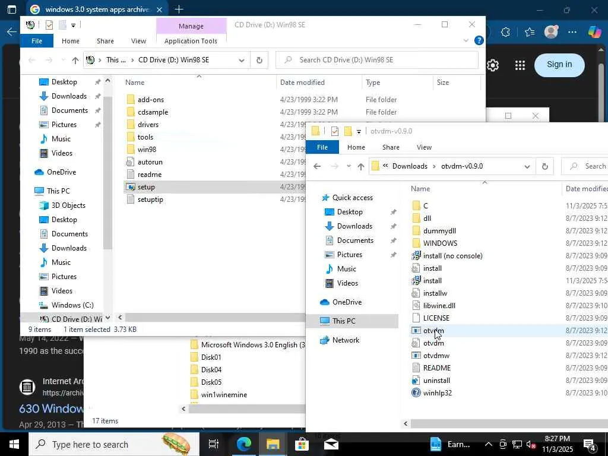Open Microsoft Edge from taskbar
The height and width of the screenshot is (456, 608).
tap(243, 444)
